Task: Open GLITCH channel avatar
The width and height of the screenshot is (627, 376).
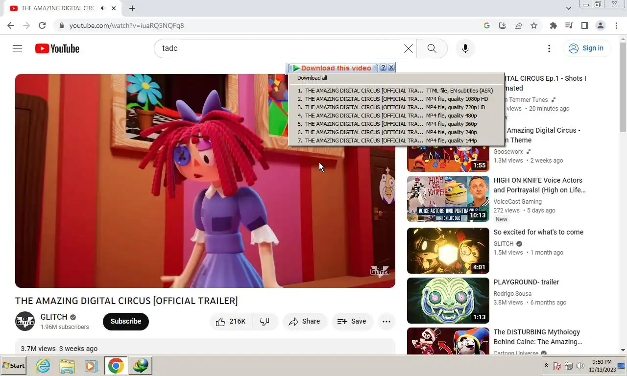Action: point(25,321)
